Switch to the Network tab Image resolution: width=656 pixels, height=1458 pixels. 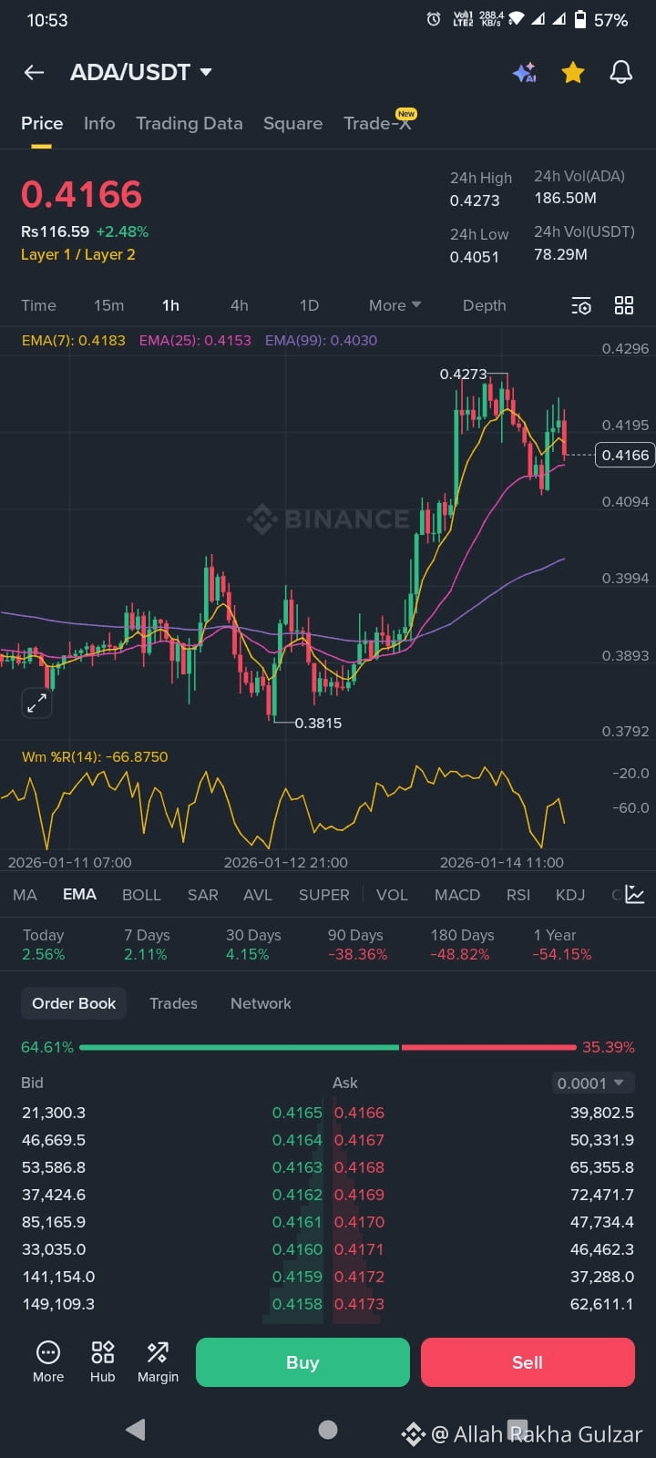coord(261,1003)
